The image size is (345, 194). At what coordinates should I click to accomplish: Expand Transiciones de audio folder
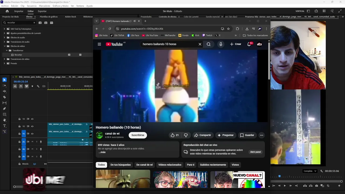pos(4,42)
